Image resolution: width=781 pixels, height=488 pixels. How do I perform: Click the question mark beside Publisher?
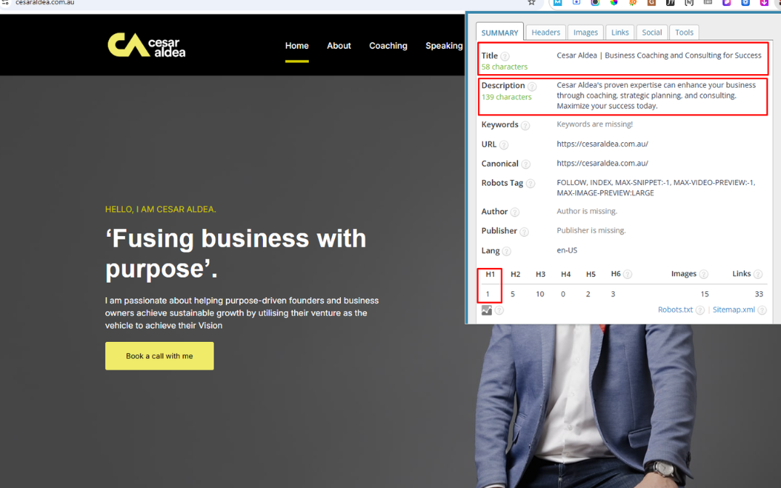[524, 232]
